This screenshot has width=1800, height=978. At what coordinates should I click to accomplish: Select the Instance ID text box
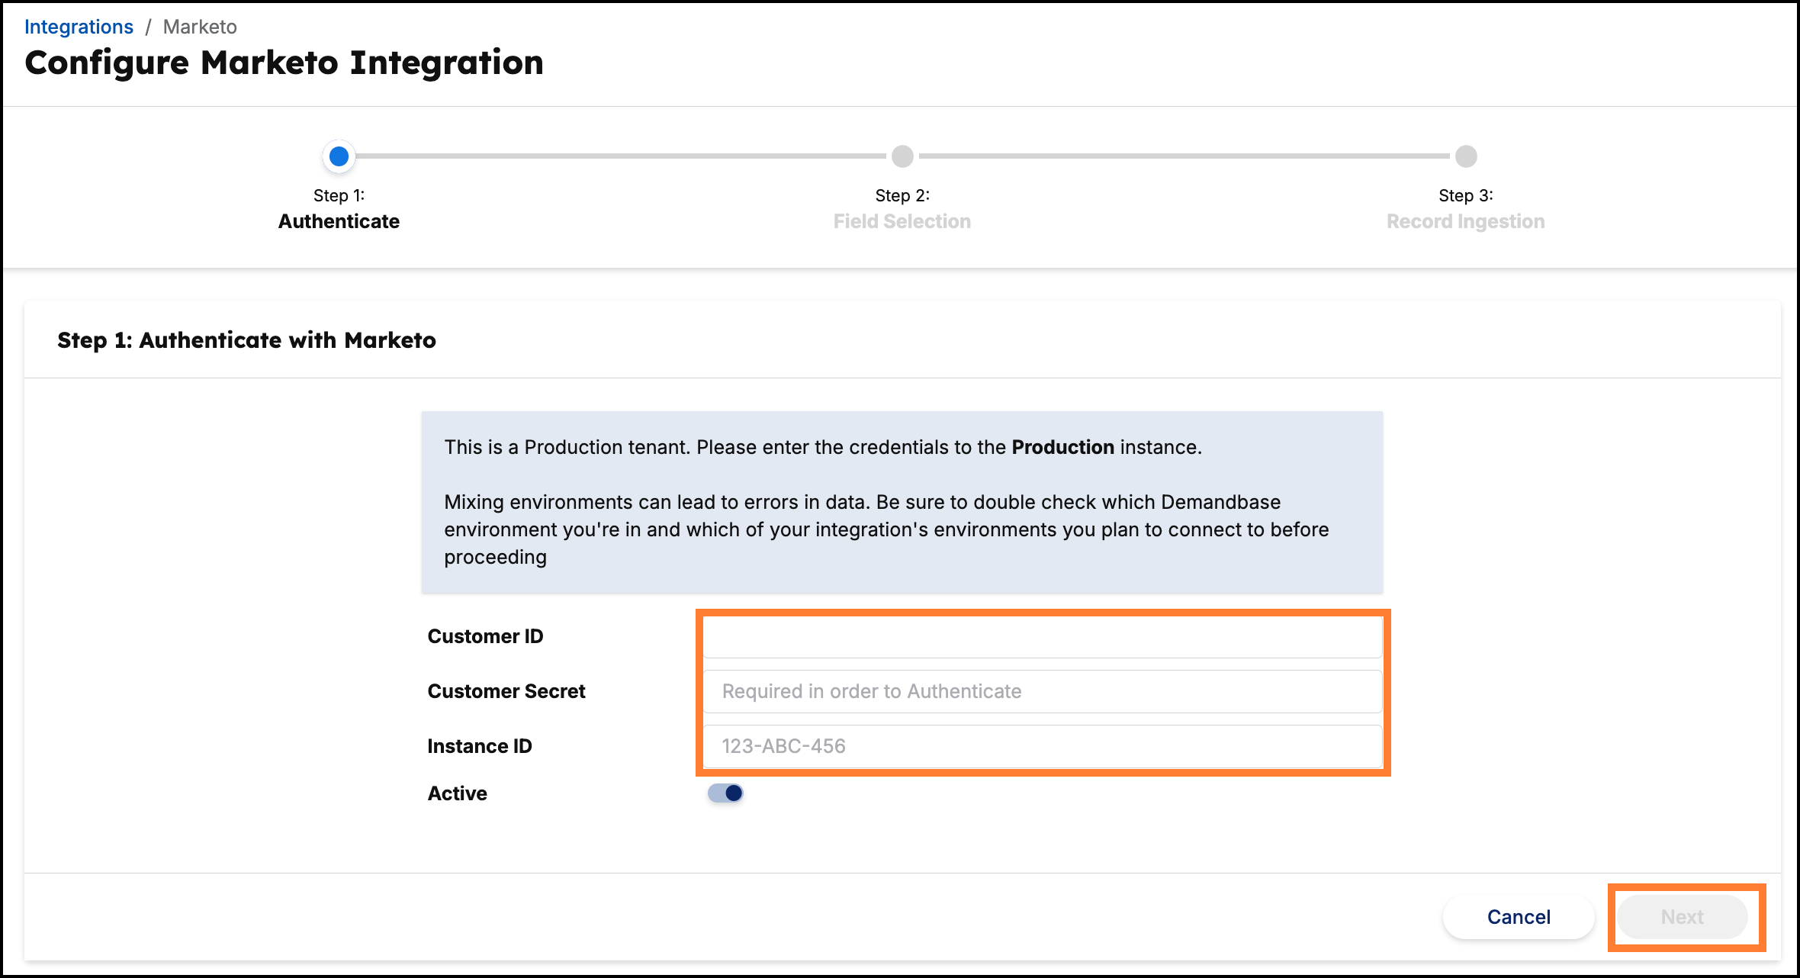pos(1043,746)
